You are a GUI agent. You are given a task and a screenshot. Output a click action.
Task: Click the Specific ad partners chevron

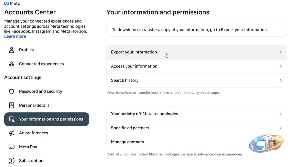(x=281, y=128)
